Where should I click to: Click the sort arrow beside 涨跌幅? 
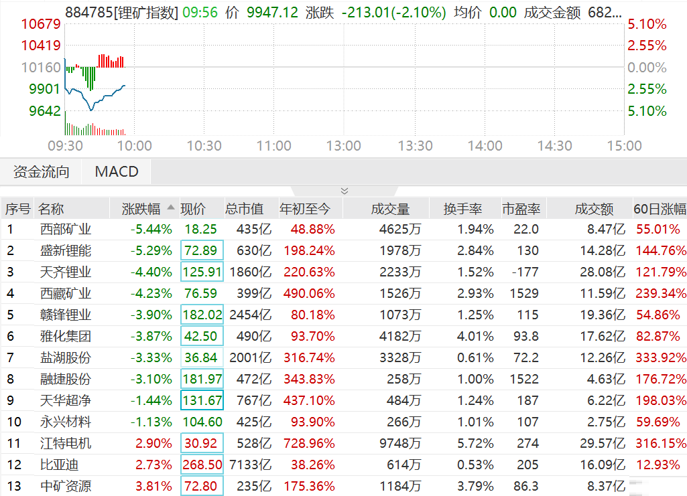(171, 208)
